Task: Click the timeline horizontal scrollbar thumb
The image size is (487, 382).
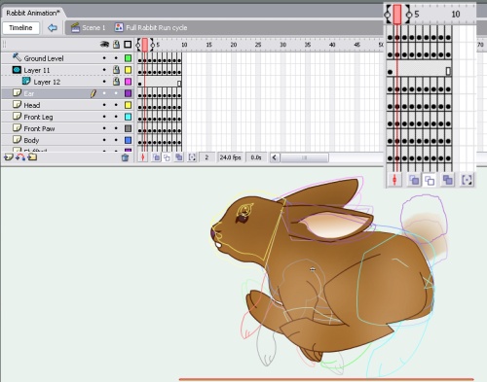Action: point(304,157)
